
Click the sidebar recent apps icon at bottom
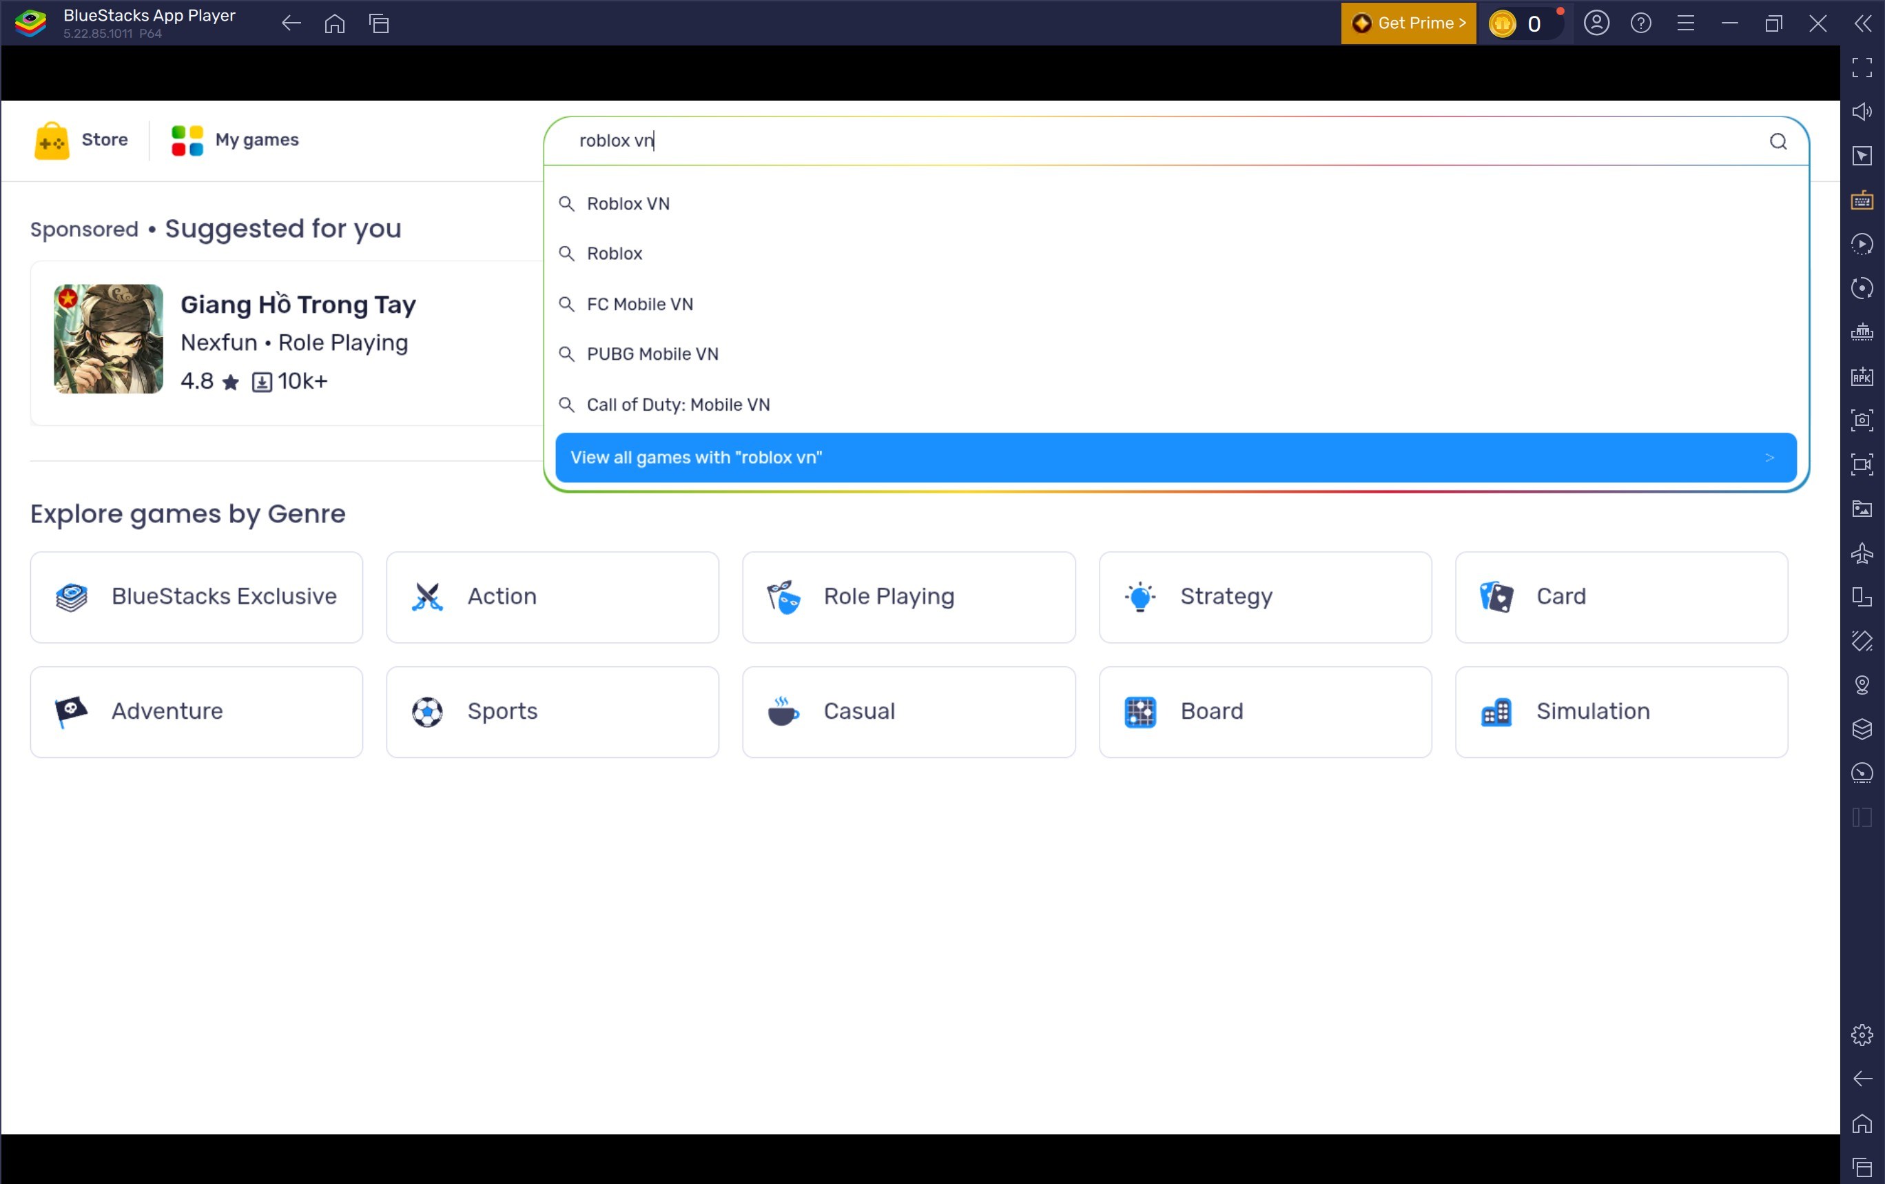1862,1167
